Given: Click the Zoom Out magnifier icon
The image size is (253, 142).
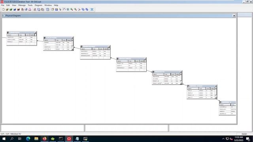Looking at the screenshot, I should click(76, 9).
